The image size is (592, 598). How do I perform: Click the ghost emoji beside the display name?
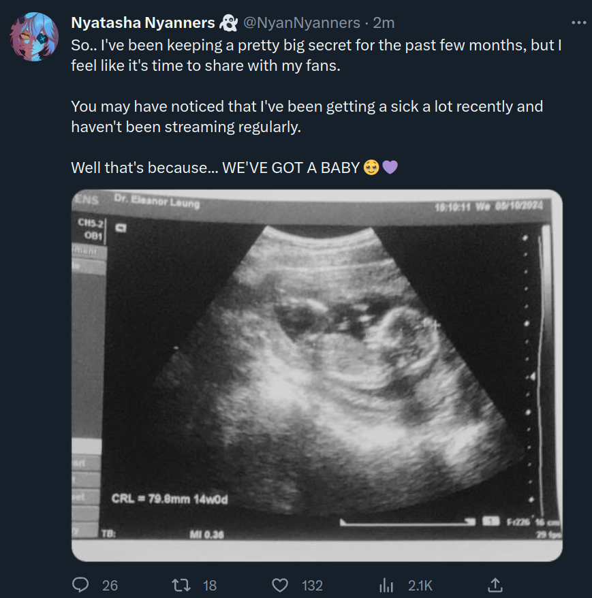[228, 23]
